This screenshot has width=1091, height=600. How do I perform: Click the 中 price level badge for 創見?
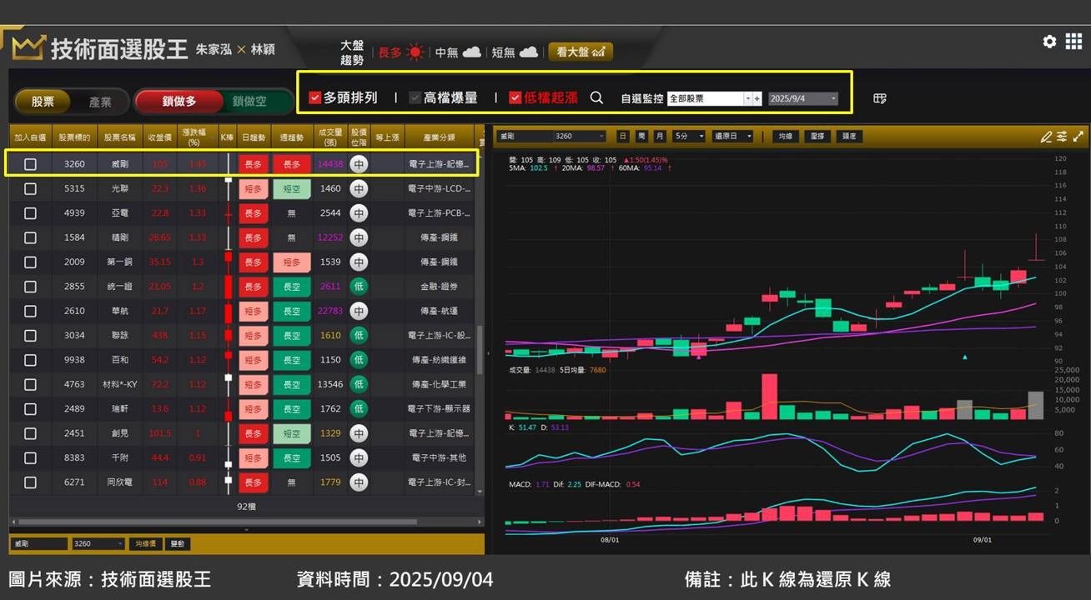(x=359, y=433)
